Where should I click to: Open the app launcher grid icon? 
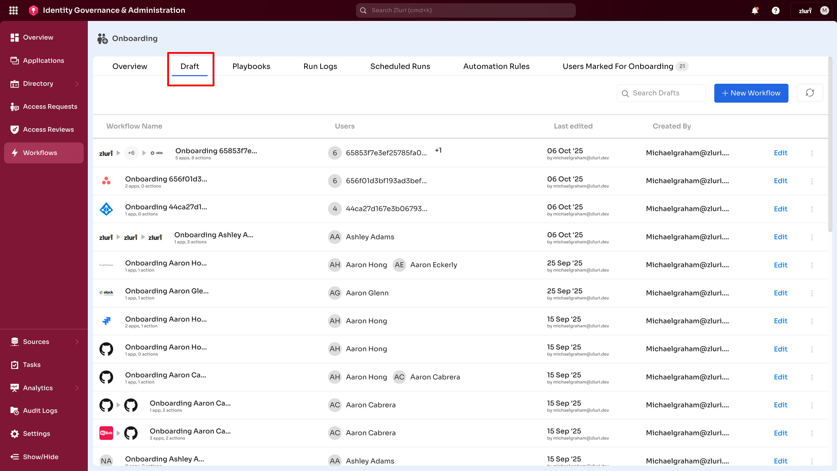13,10
